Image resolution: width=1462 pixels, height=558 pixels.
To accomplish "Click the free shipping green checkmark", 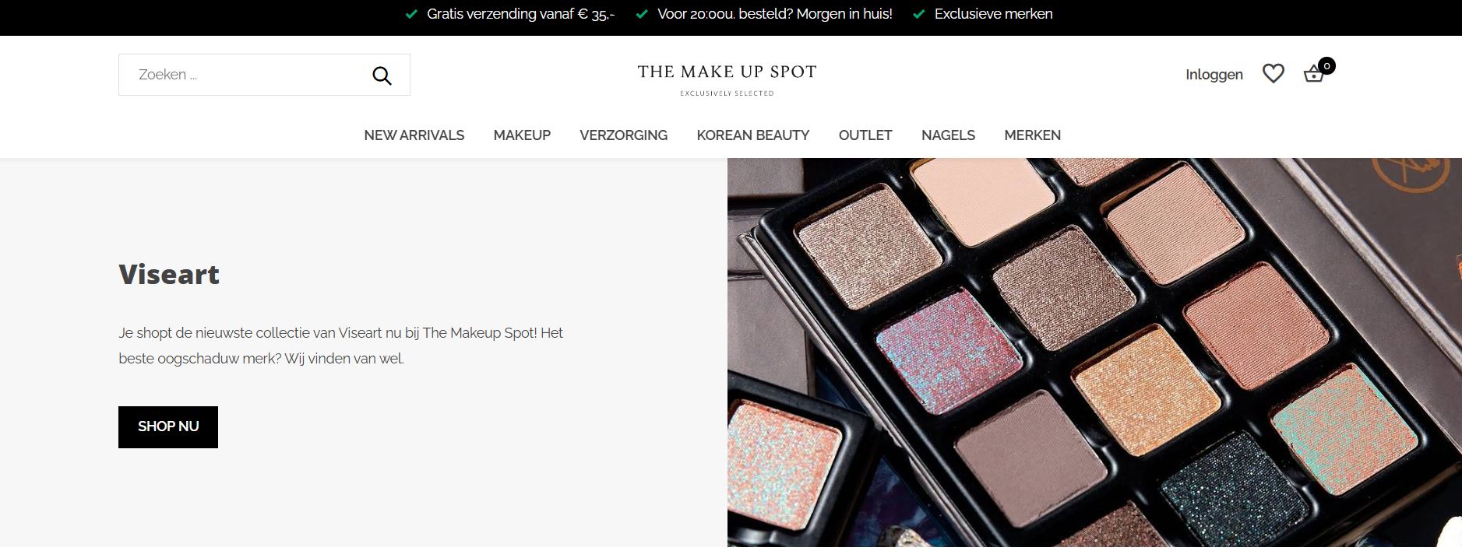I will (411, 14).
